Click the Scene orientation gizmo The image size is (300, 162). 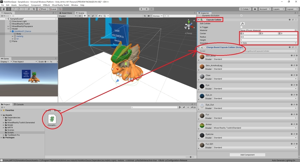point(188,26)
